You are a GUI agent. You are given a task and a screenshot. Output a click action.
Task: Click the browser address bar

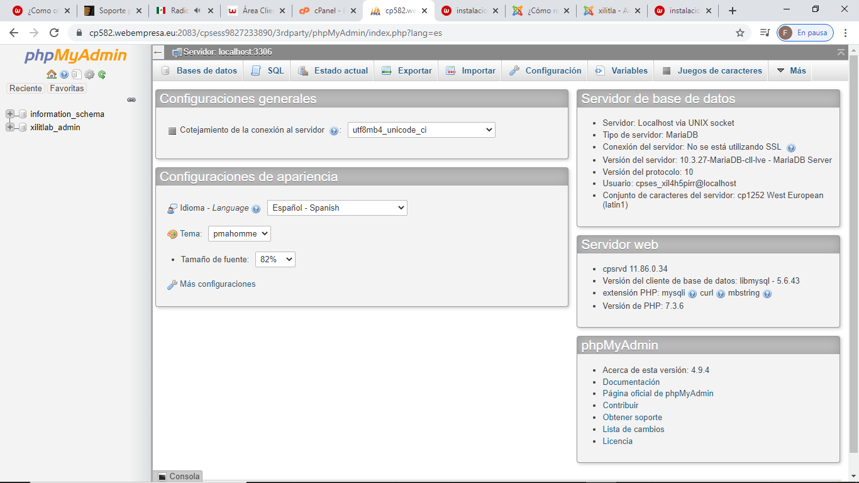click(402, 33)
